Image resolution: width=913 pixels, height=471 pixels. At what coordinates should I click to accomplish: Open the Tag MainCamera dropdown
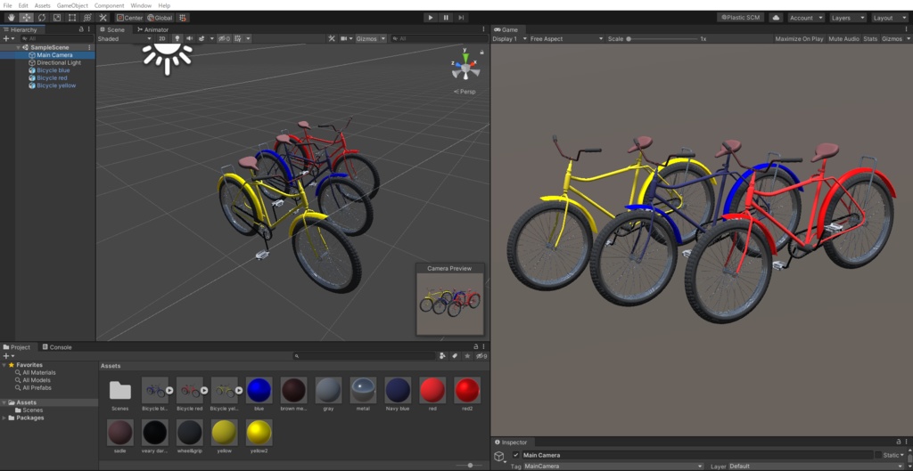(613, 466)
